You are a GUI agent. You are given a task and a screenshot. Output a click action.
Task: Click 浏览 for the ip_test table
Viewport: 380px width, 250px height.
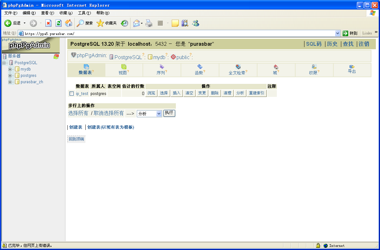tap(151, 93)
